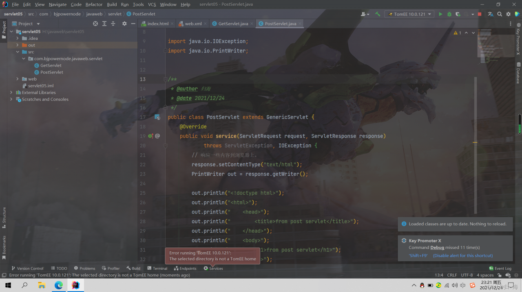The width and height of the screenshot is (522, 292).
Task: Collapse the src folder in the project tree
Action: (18, 52)
